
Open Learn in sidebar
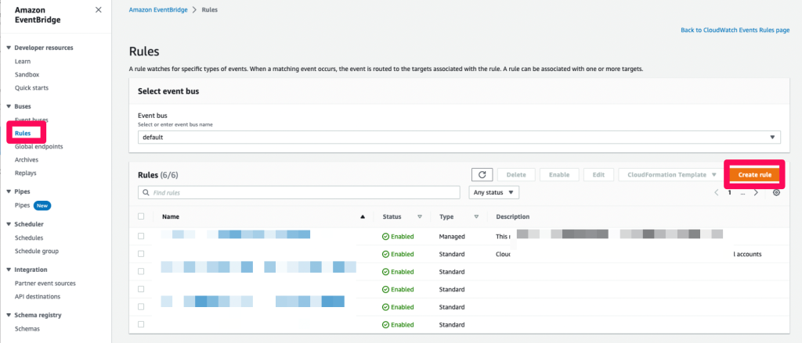click(23, 61)
